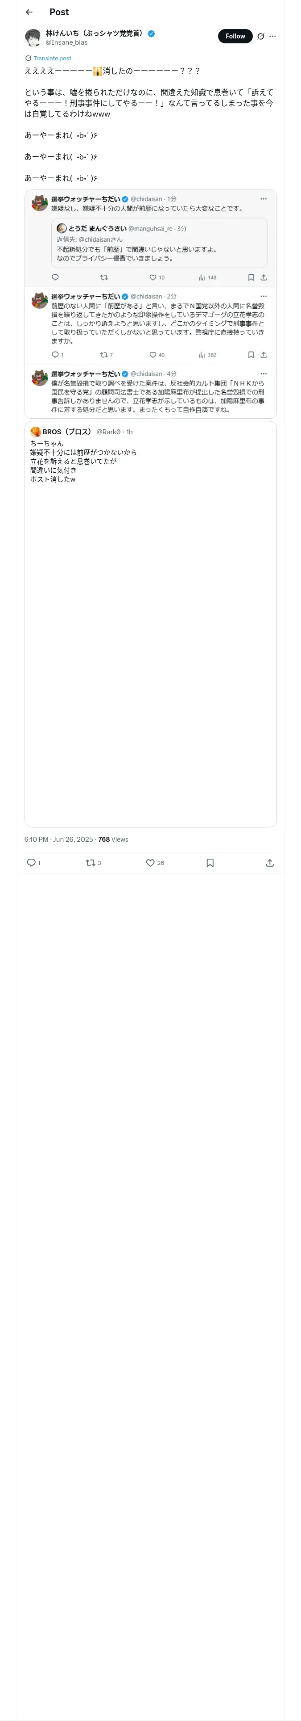Open the author's profile avatar
The height and width of the screenshot is (1721, 301).
33,38
